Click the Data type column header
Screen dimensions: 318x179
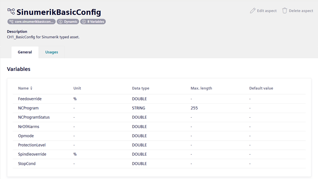click(x=141, y=88)
